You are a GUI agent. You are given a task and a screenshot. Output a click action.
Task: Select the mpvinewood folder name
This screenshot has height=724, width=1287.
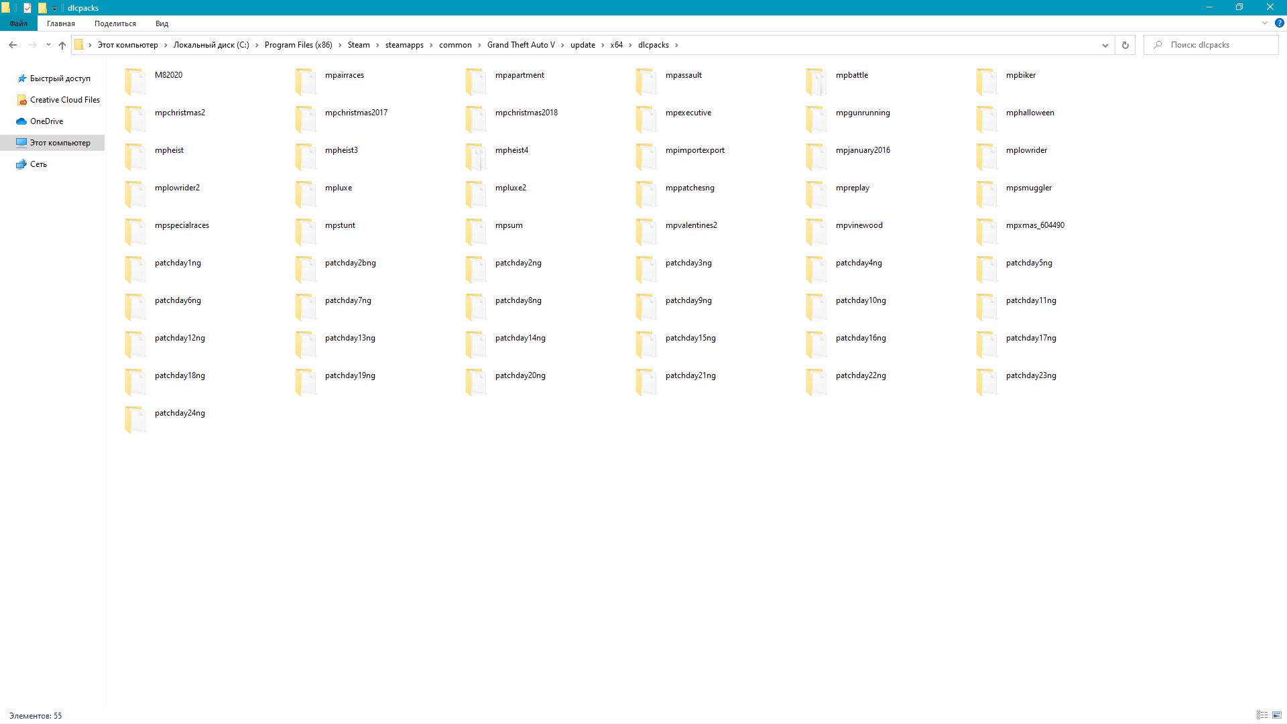[x=859, y=225]
